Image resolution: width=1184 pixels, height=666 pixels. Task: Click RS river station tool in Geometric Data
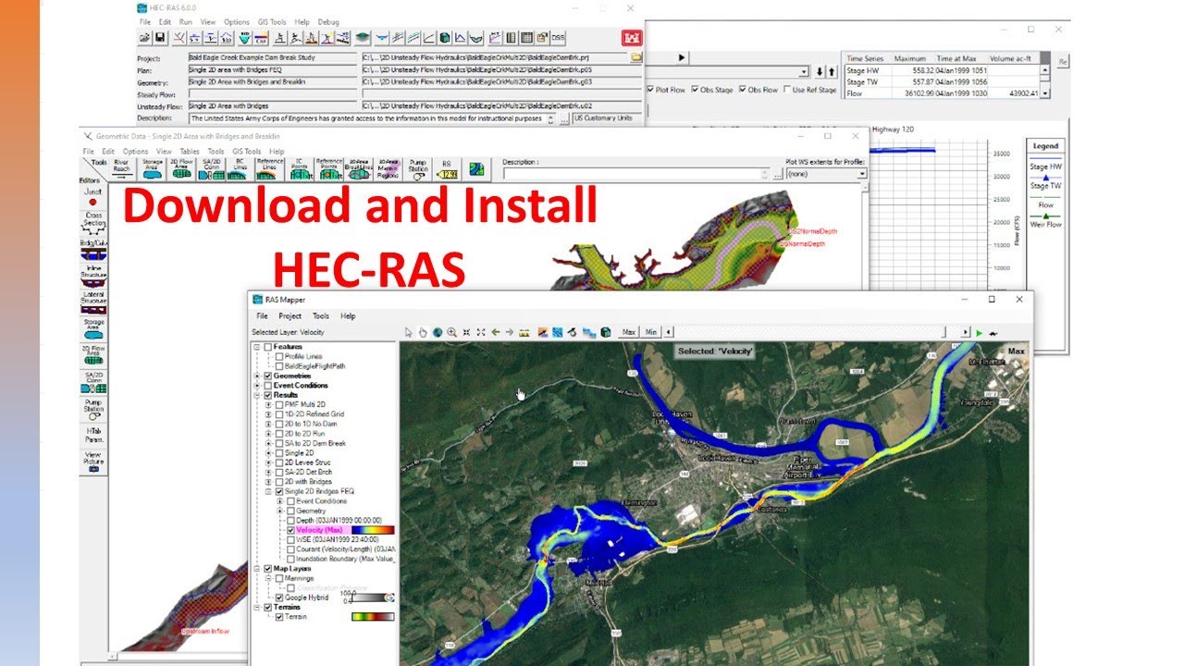pos(447,168)
